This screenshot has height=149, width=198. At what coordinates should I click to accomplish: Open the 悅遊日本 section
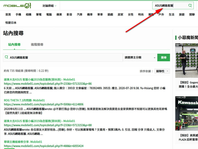click(x=11, y=23)
